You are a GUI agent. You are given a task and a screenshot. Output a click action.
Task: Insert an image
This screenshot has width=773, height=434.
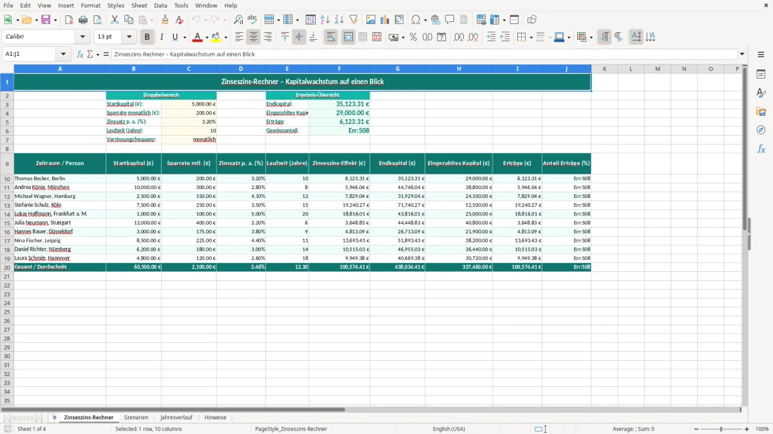[371, 20]
